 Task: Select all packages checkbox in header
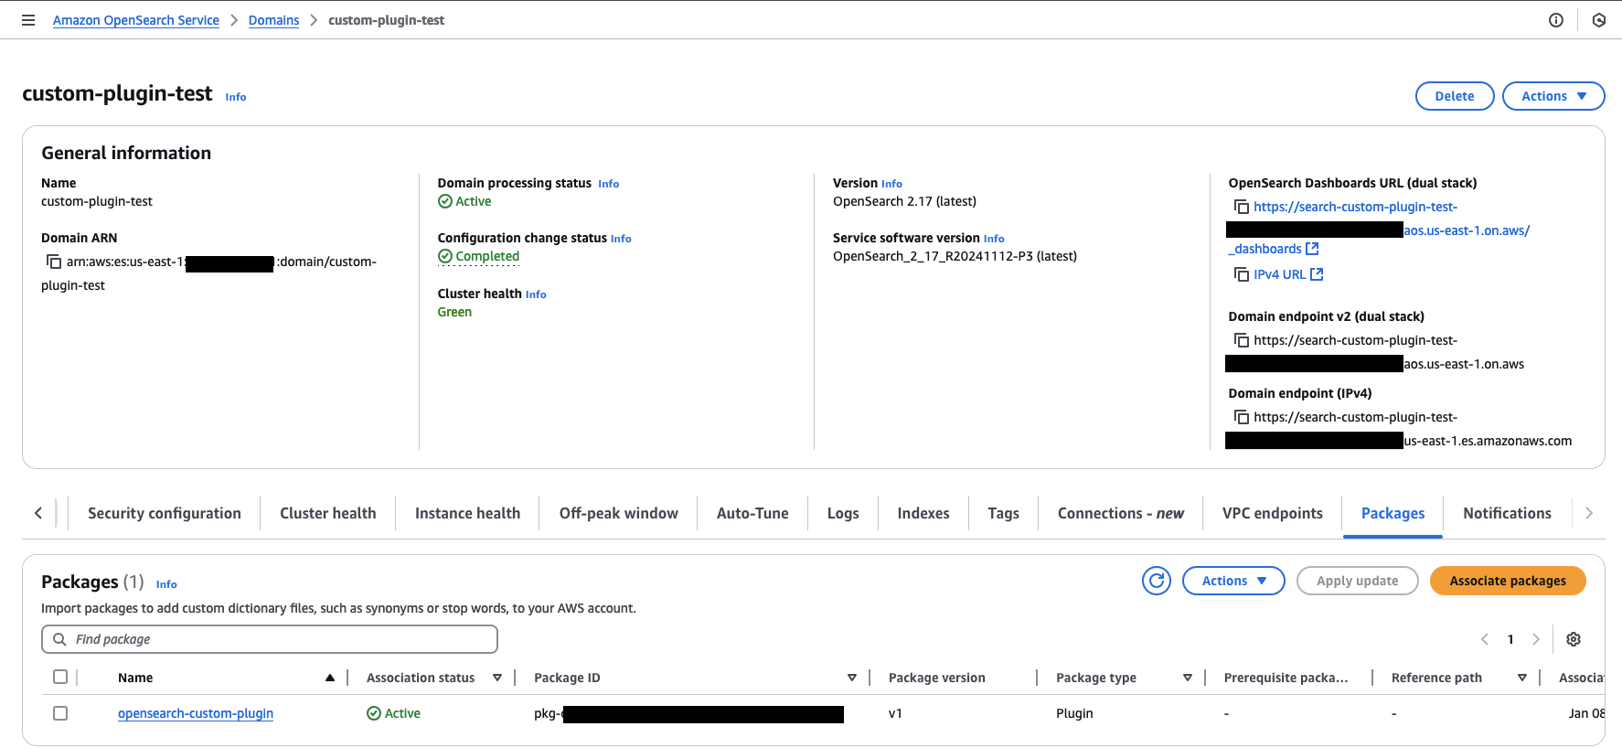tap(60, 677)
